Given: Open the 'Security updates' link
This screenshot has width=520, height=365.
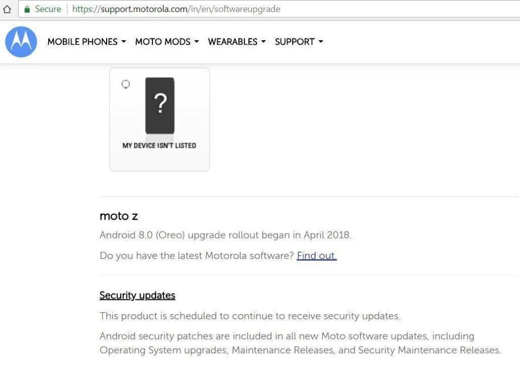Looking at the screenshot, I should coord(137,295).
